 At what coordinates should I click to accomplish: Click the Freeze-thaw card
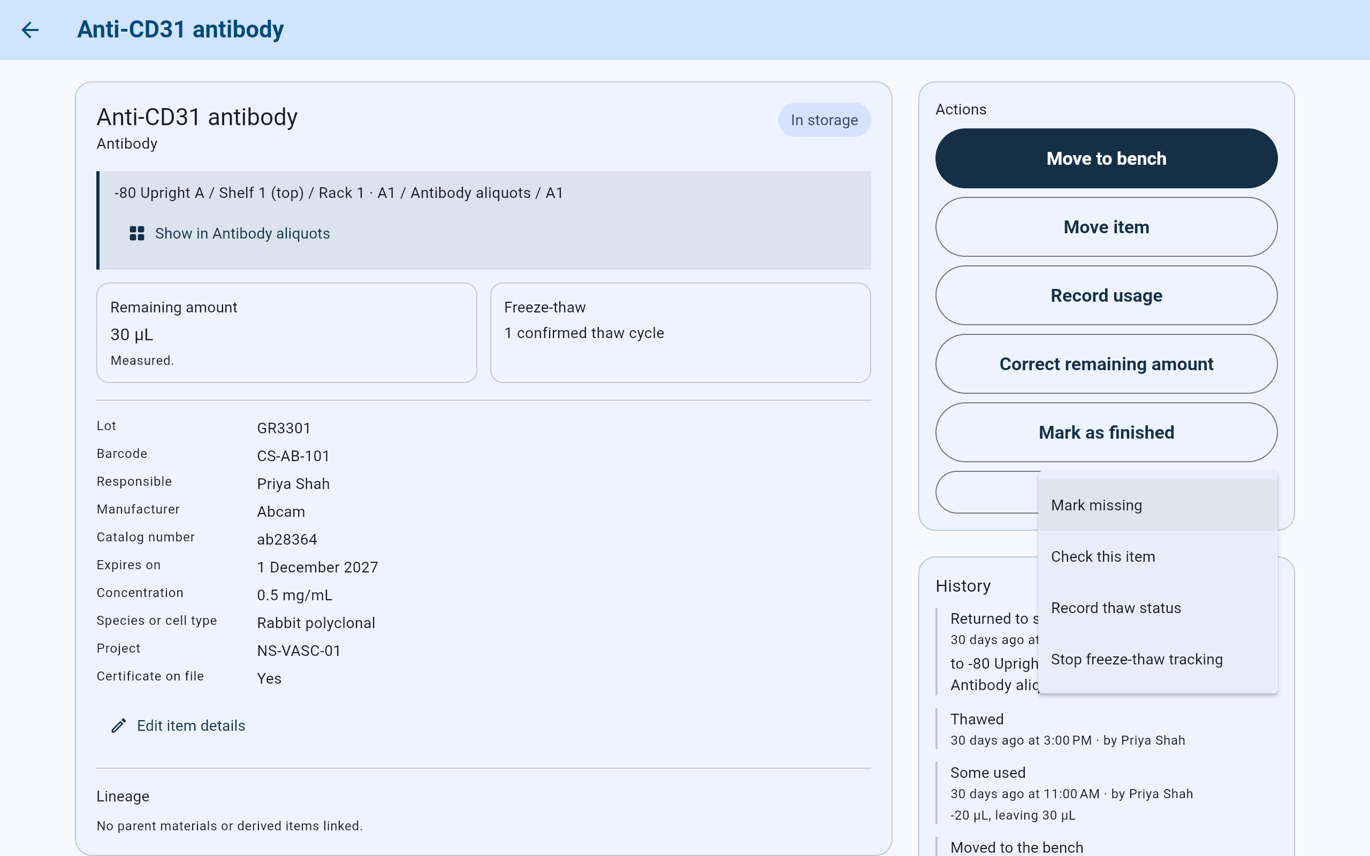coord(681,333)
